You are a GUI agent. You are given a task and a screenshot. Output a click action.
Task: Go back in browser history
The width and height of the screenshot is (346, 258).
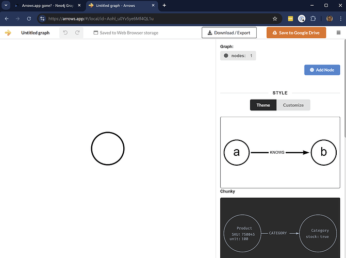tap(7, 19)
